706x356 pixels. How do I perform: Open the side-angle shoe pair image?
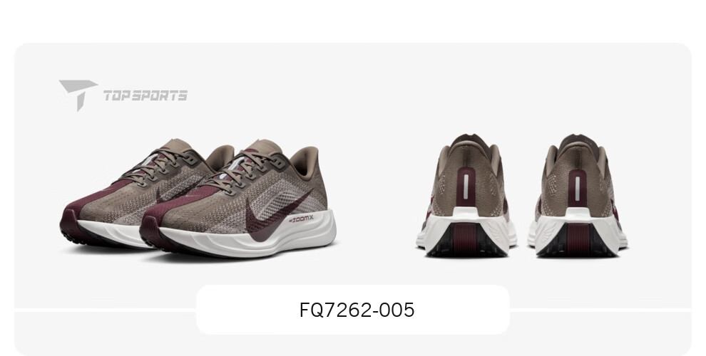198,198
